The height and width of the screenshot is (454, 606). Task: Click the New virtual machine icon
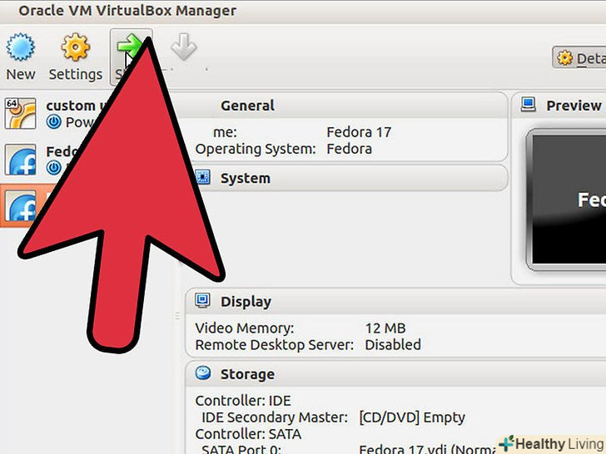[21, 47]
